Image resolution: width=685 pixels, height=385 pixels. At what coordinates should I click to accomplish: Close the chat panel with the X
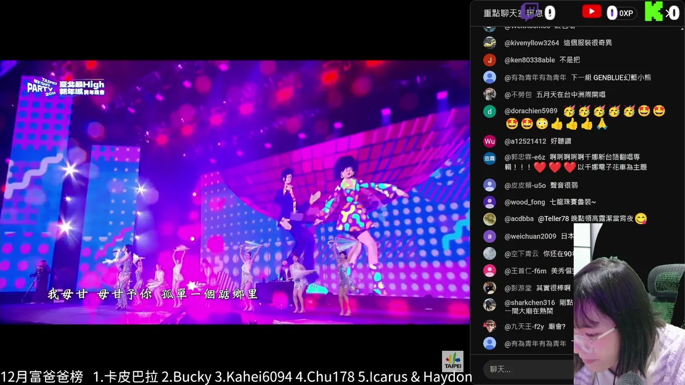668,13
